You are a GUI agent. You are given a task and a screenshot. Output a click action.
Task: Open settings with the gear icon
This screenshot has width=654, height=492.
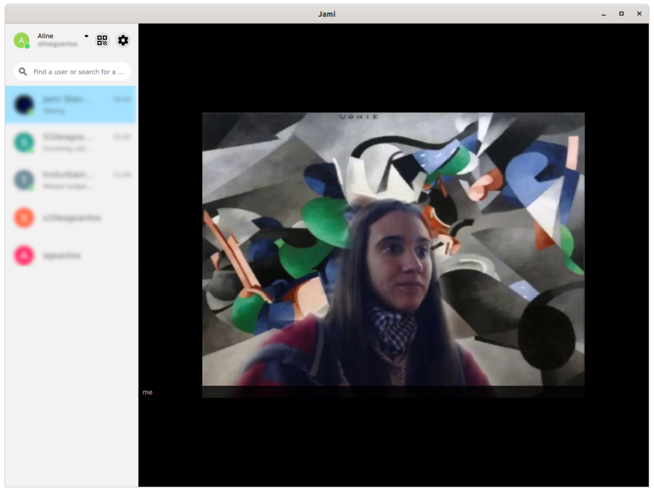tap(123, 41)
